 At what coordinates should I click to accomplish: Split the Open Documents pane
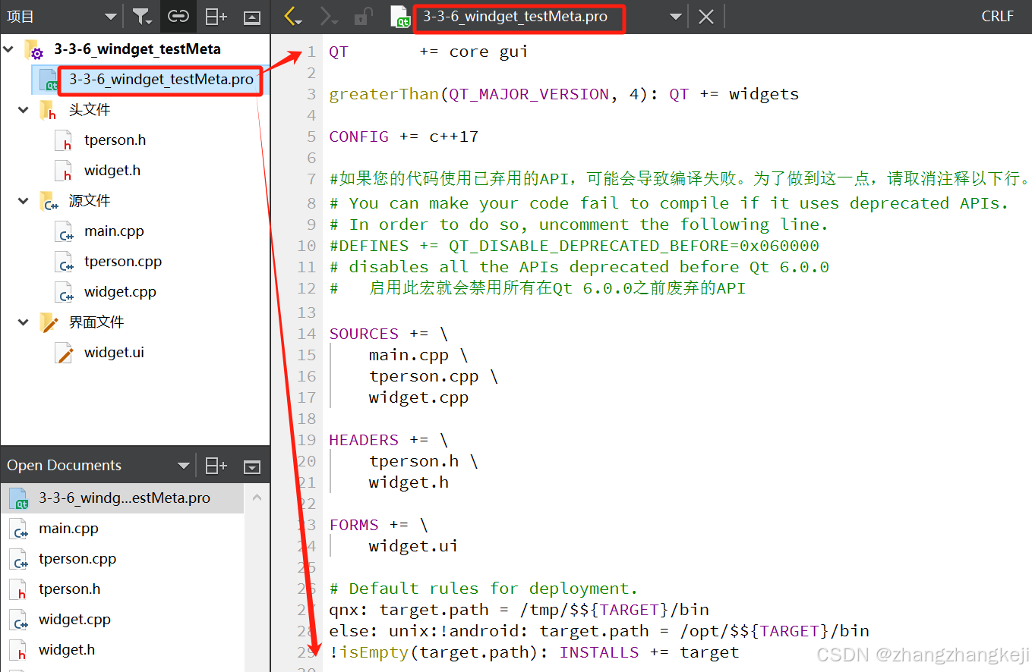tap(216, 466)
